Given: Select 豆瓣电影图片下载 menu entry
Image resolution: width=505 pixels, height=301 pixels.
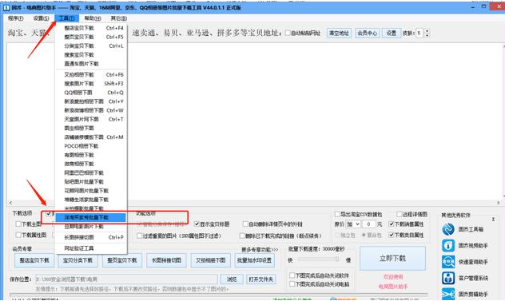Looking at the screenshot, I should (91, 227).
